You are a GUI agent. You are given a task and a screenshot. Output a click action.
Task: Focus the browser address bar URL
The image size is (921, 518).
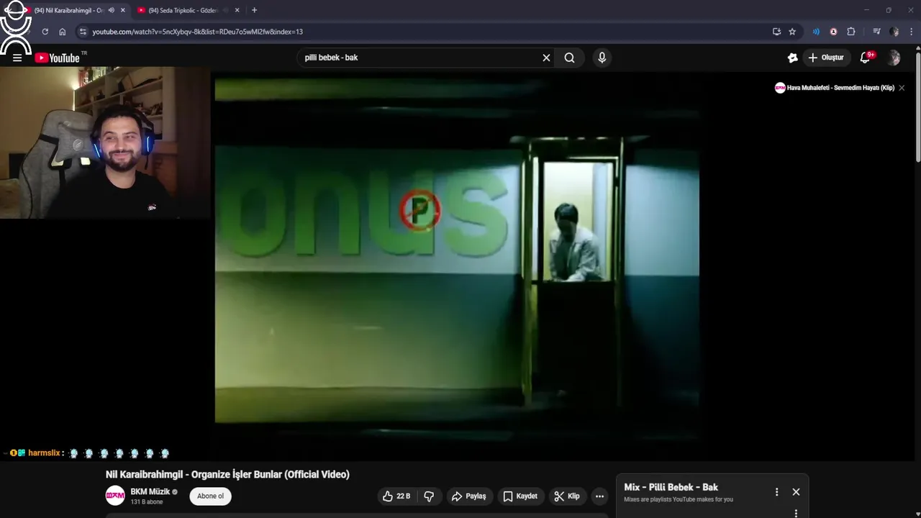tap(197, 32)
